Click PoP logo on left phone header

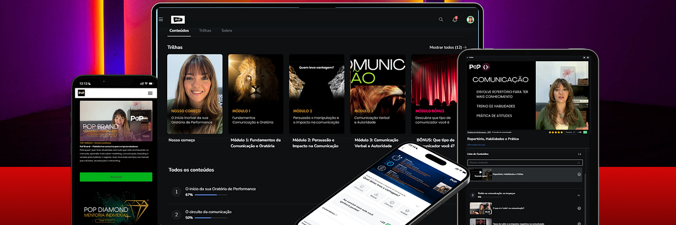point(82,93)
